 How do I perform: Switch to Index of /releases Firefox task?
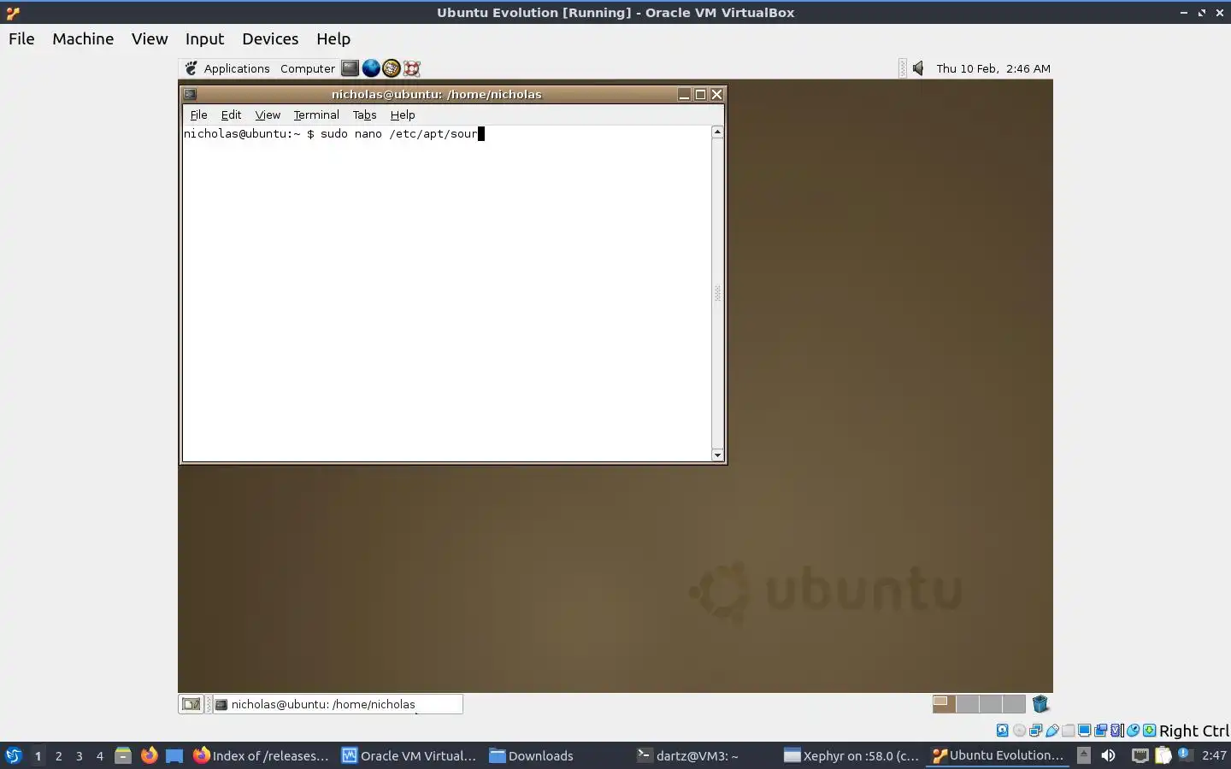[262, 755]
